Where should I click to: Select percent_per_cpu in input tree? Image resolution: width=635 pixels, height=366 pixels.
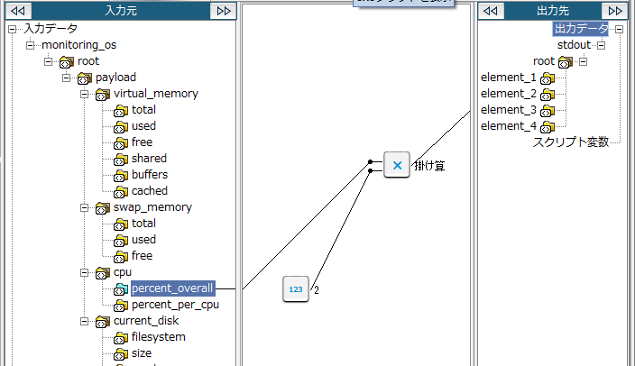click(x=175, y=305)
